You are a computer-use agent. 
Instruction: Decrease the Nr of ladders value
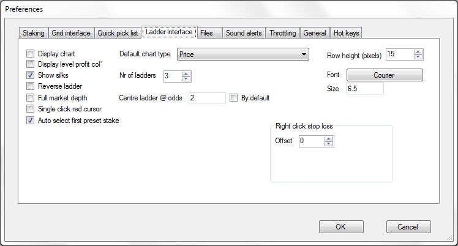[186, 79]
